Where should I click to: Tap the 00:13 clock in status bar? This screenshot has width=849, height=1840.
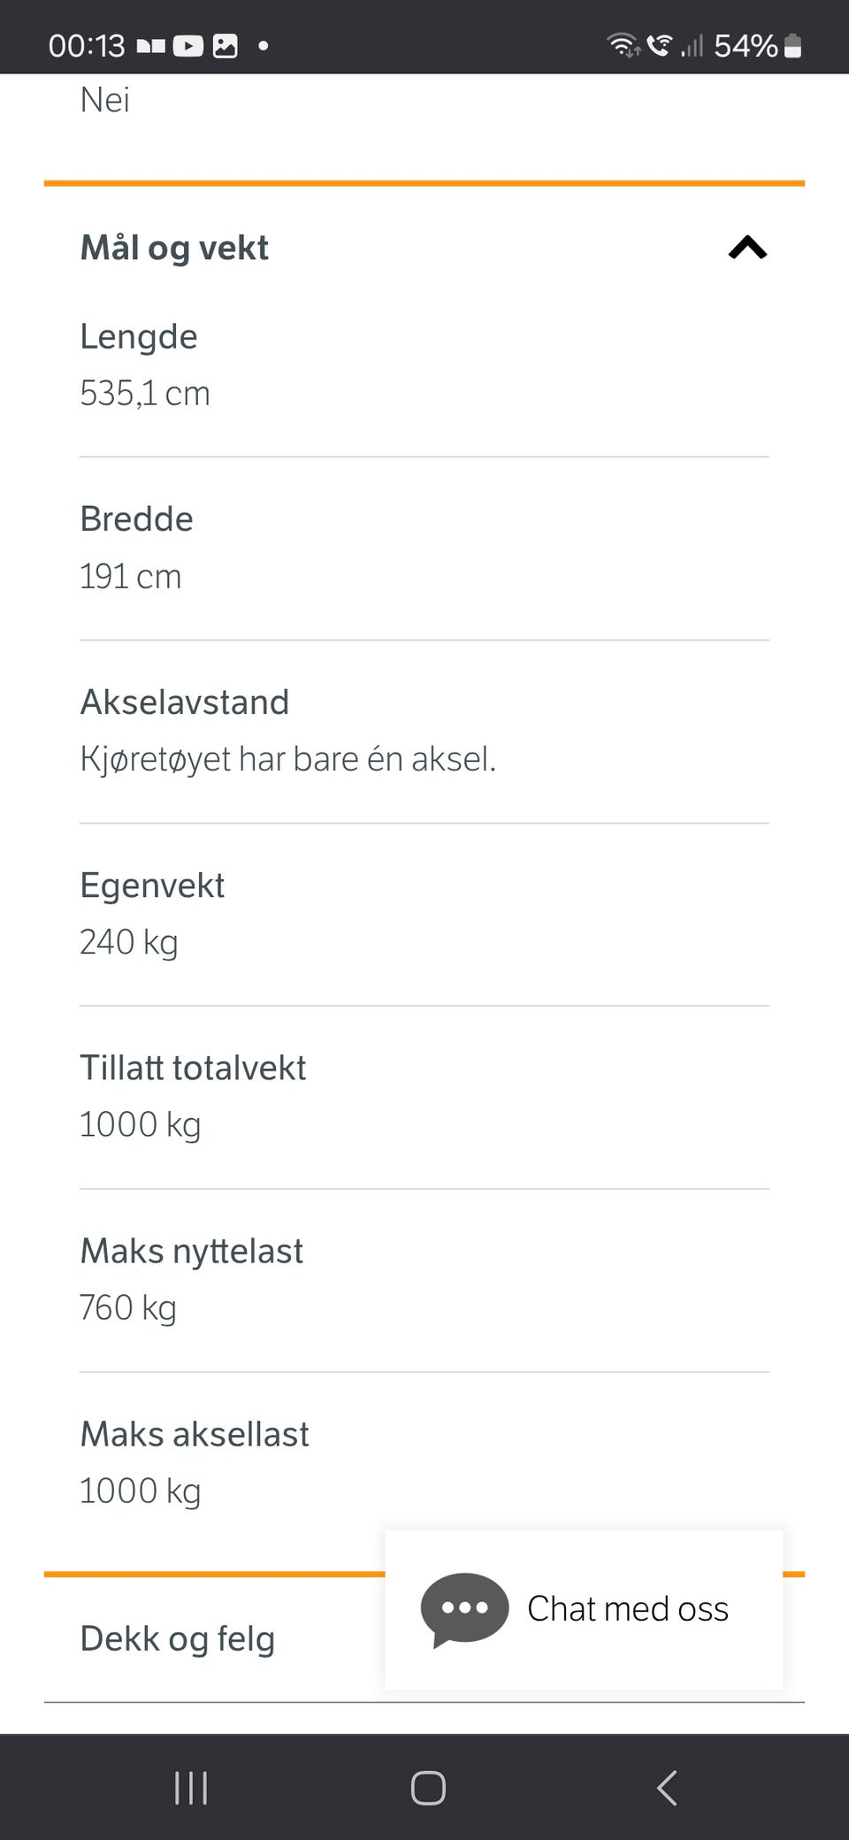coord(87,46)
